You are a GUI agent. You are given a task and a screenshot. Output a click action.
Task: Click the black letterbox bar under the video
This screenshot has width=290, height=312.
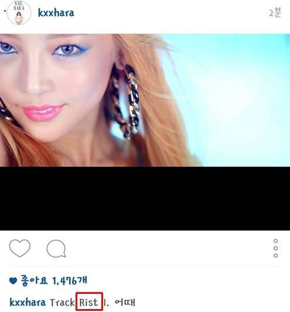(145, 198)
